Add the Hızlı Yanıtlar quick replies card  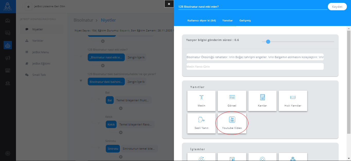(293, 101)
